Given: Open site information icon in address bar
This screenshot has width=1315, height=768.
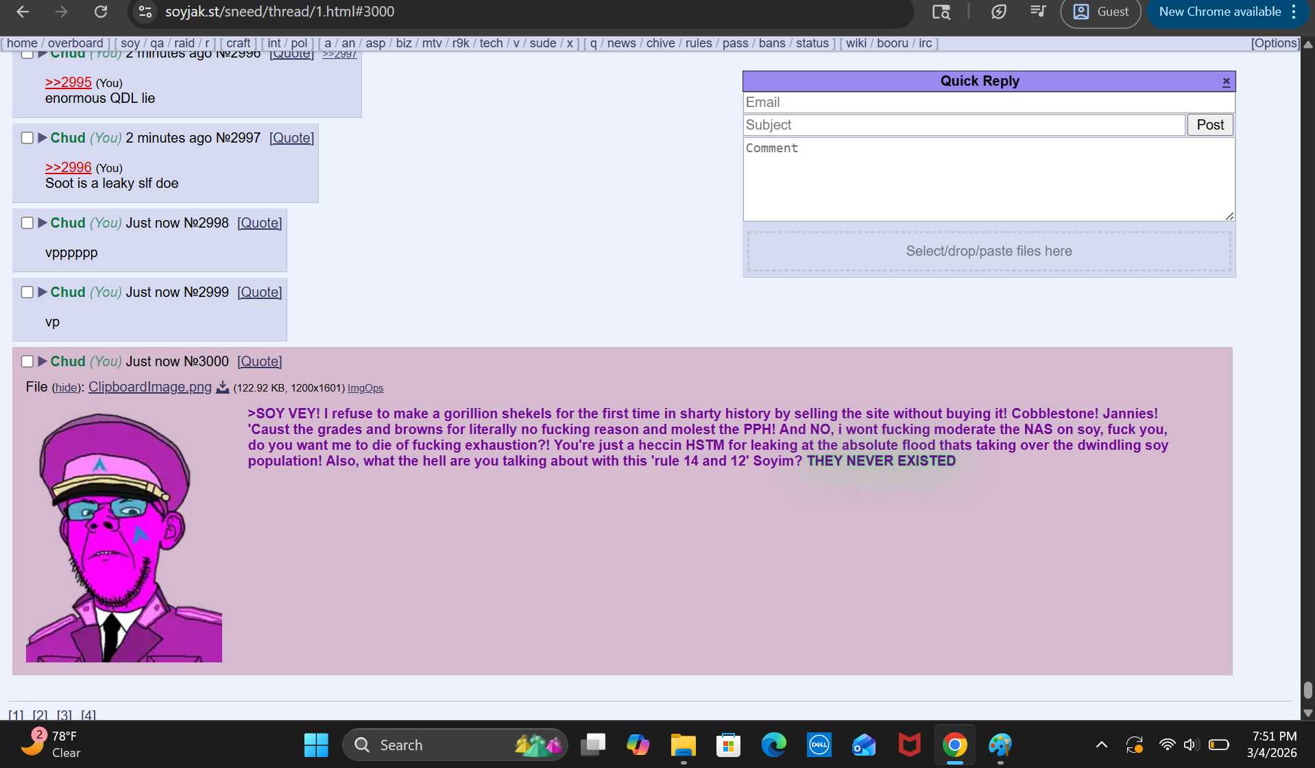Looking at the screenshot, I should [x=145, y=12].
